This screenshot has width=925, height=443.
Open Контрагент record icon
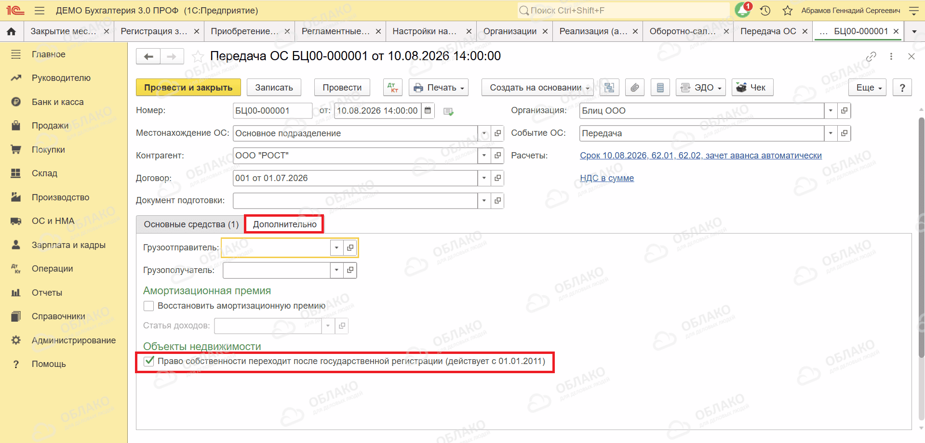click(497, 156)
